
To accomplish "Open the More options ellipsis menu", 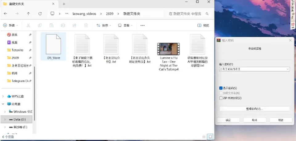I will (142, 25).
